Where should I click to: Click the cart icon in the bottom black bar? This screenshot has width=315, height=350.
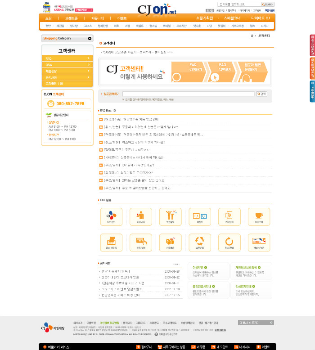[138, 347]
